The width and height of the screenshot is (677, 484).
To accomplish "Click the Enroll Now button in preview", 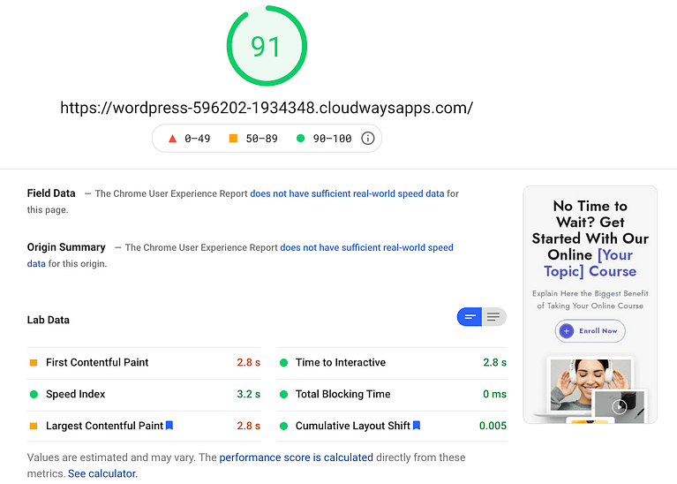I will [590, 330].
